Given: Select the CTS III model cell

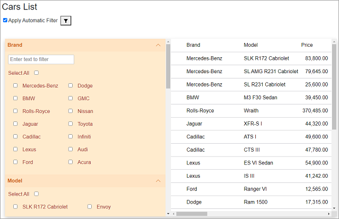Looking at the screenshot, I should click(x=251, y=150).
